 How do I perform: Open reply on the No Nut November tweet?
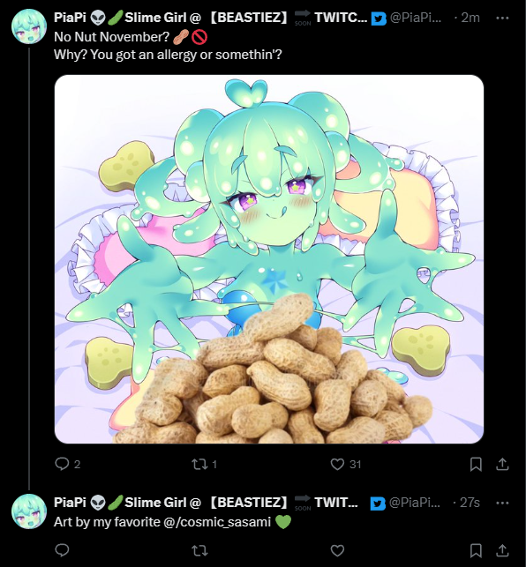(62, 464)
